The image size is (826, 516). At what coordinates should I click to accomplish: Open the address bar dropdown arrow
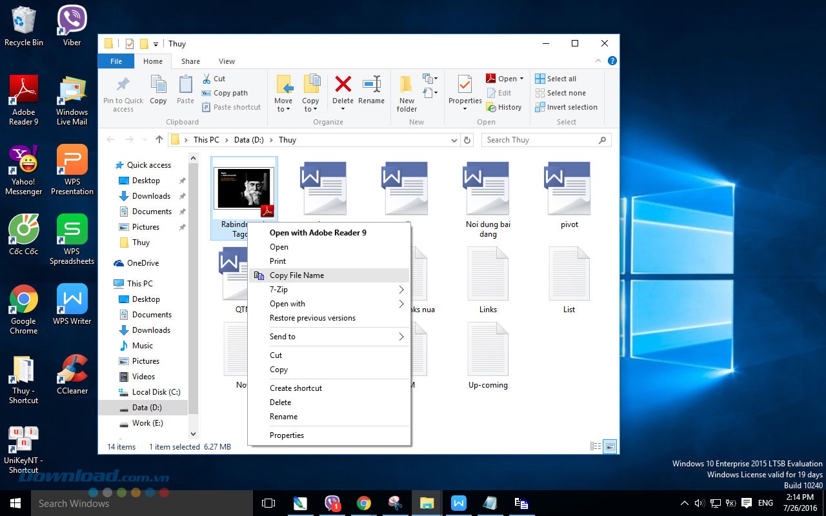tap(453, 139)
